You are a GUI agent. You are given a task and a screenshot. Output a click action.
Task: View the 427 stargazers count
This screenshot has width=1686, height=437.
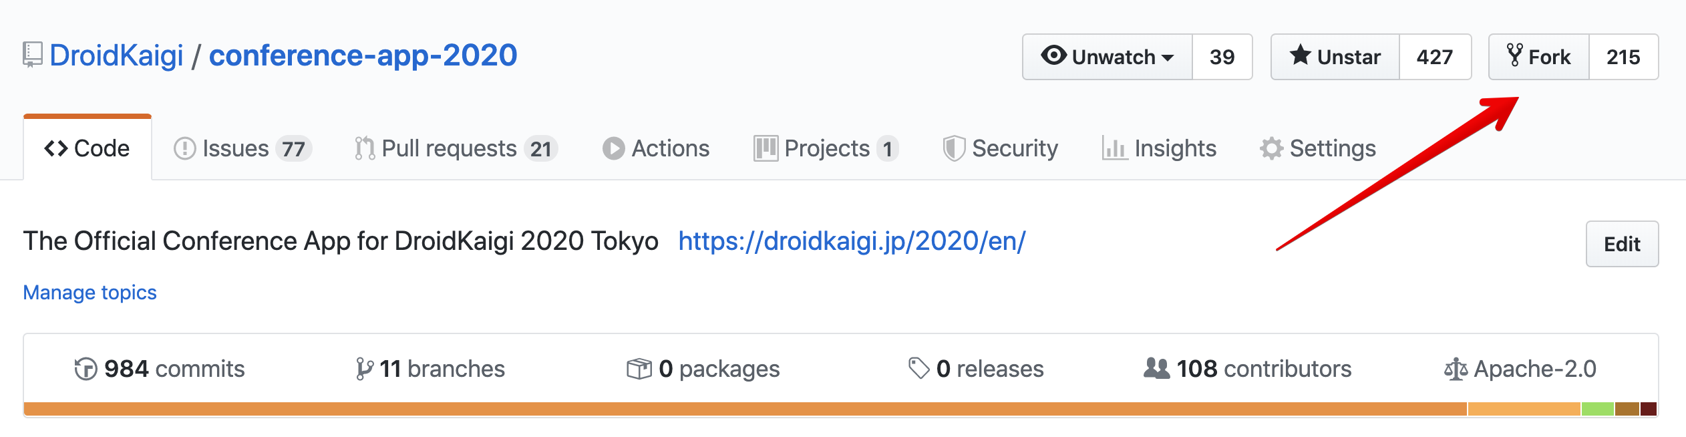click(1435, 57)
